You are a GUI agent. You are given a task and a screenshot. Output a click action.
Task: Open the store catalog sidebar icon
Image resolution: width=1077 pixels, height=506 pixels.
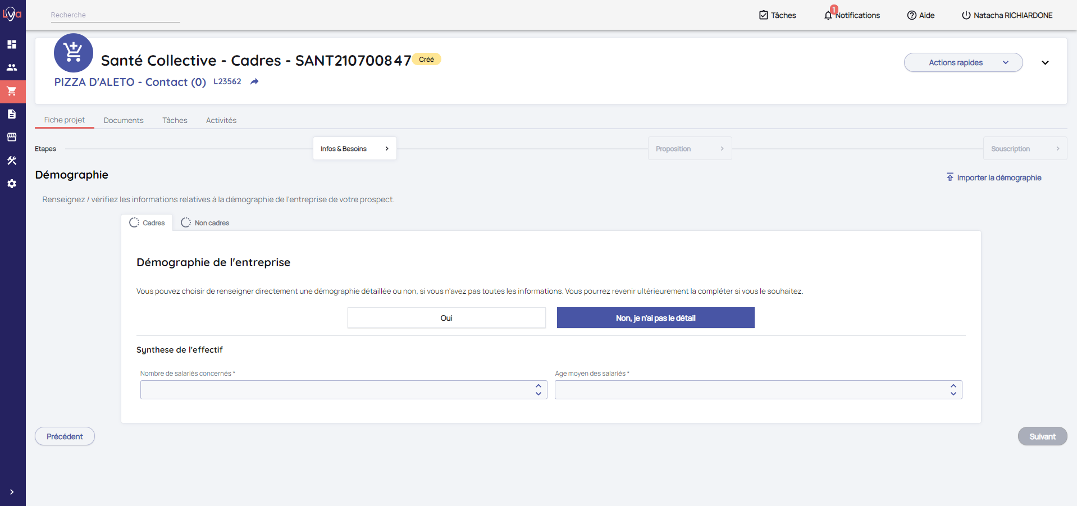[x=12, y=137]
